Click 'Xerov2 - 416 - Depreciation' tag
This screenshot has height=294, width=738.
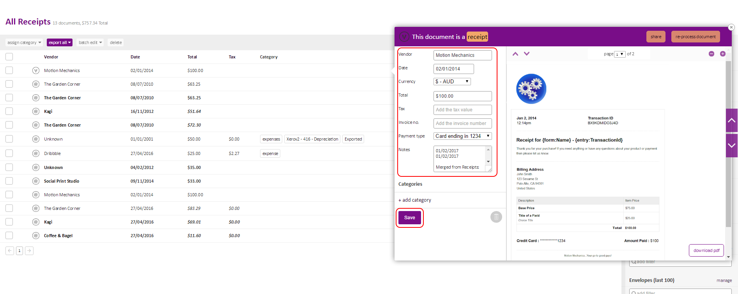(x=312, y=139)
